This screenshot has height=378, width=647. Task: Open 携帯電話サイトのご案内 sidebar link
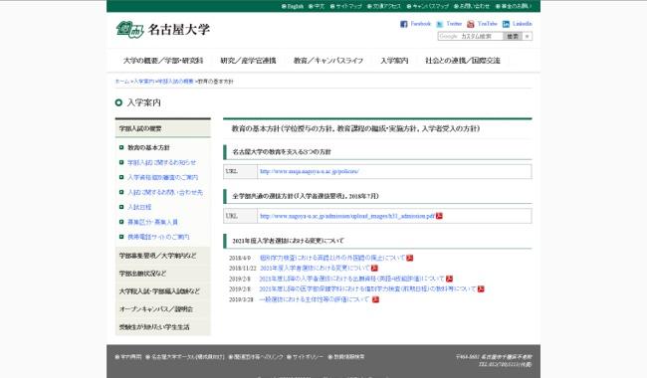(158, 237)
